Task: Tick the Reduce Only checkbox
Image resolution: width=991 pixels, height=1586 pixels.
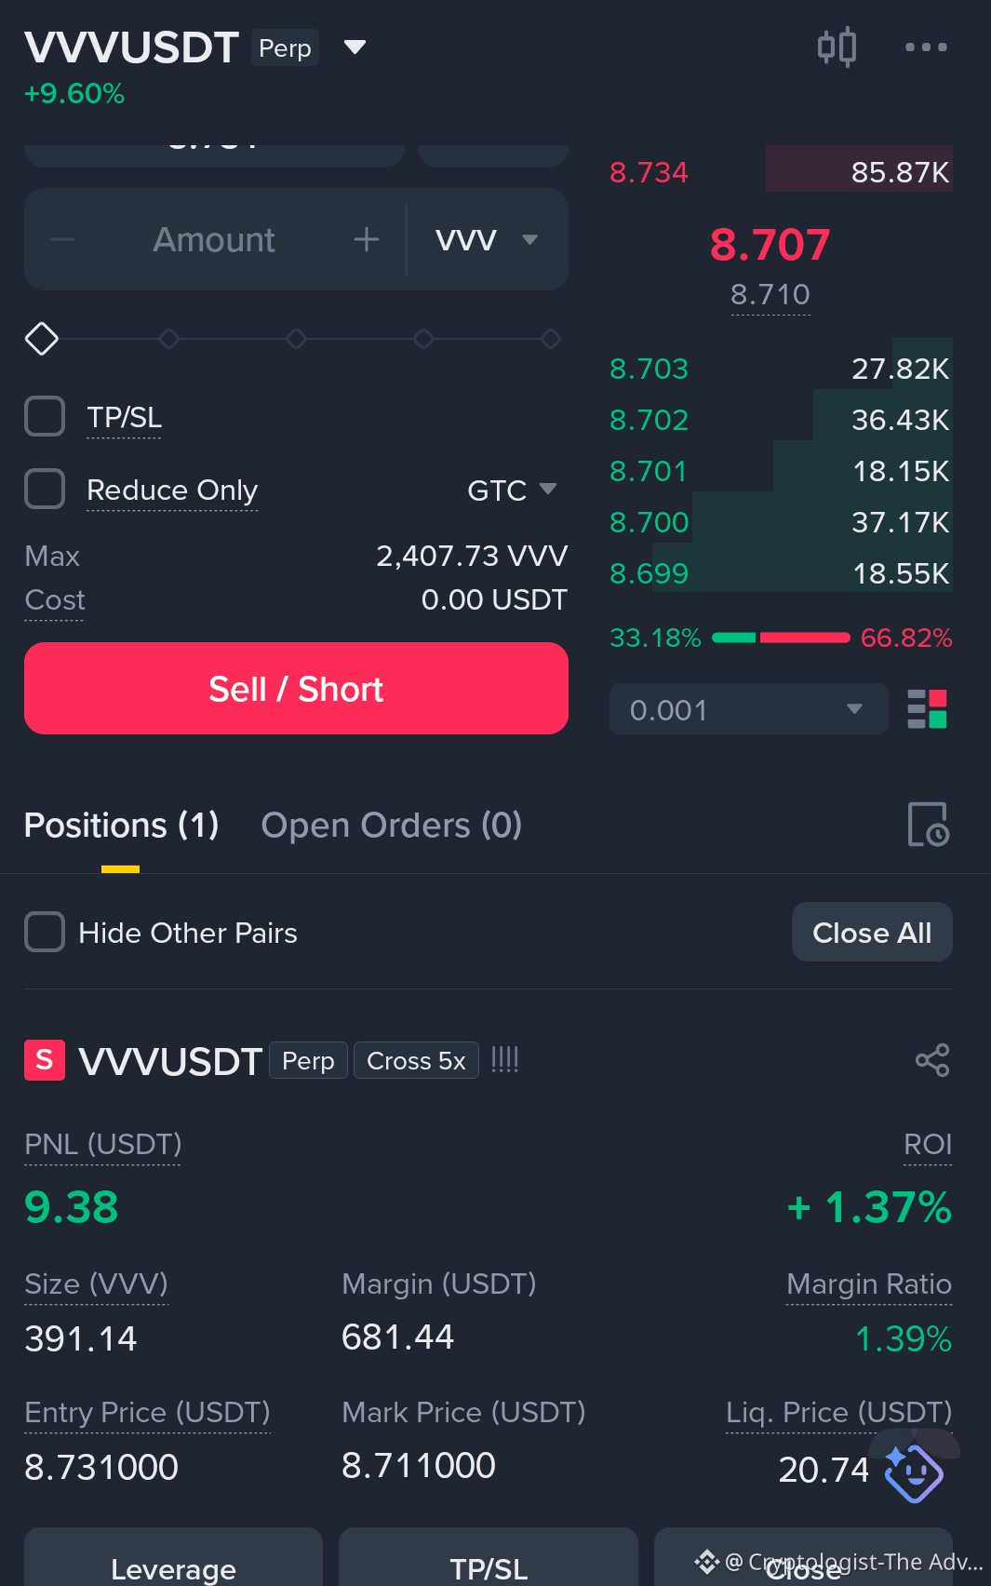Action: pyautogui.click(x=45, y=489)
